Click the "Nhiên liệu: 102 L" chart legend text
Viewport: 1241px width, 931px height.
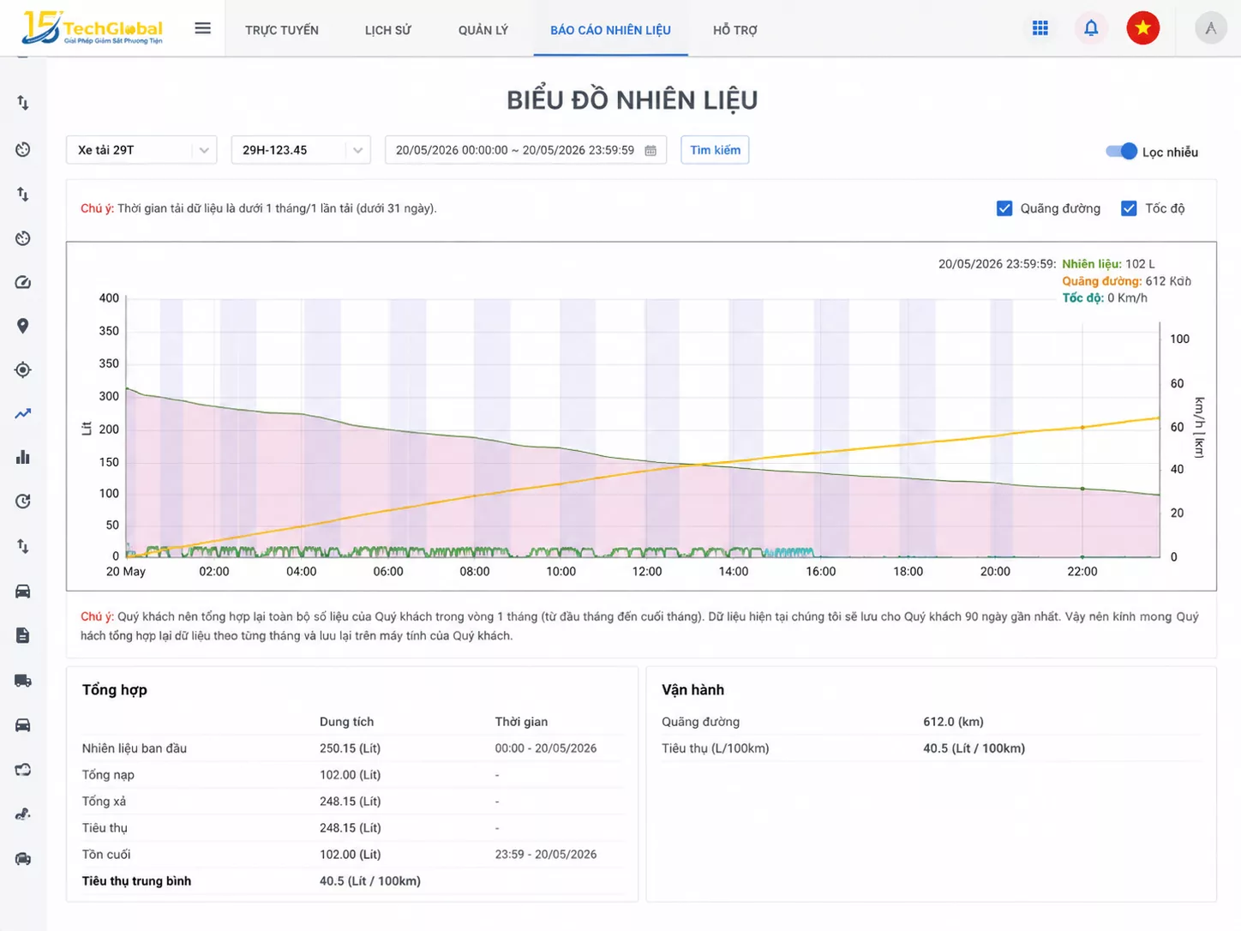point(1108,264)
